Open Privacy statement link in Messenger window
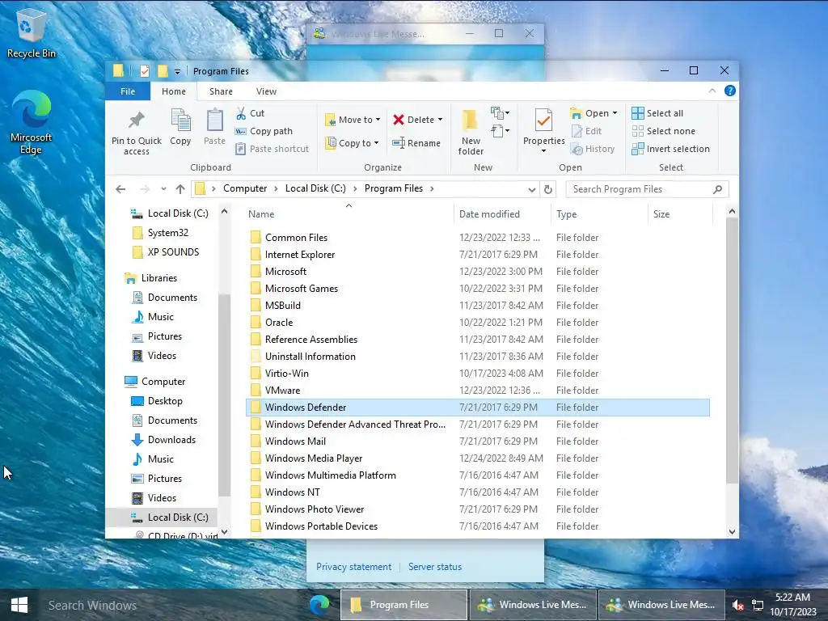828x621 pixels. click(x=354, y=567)
